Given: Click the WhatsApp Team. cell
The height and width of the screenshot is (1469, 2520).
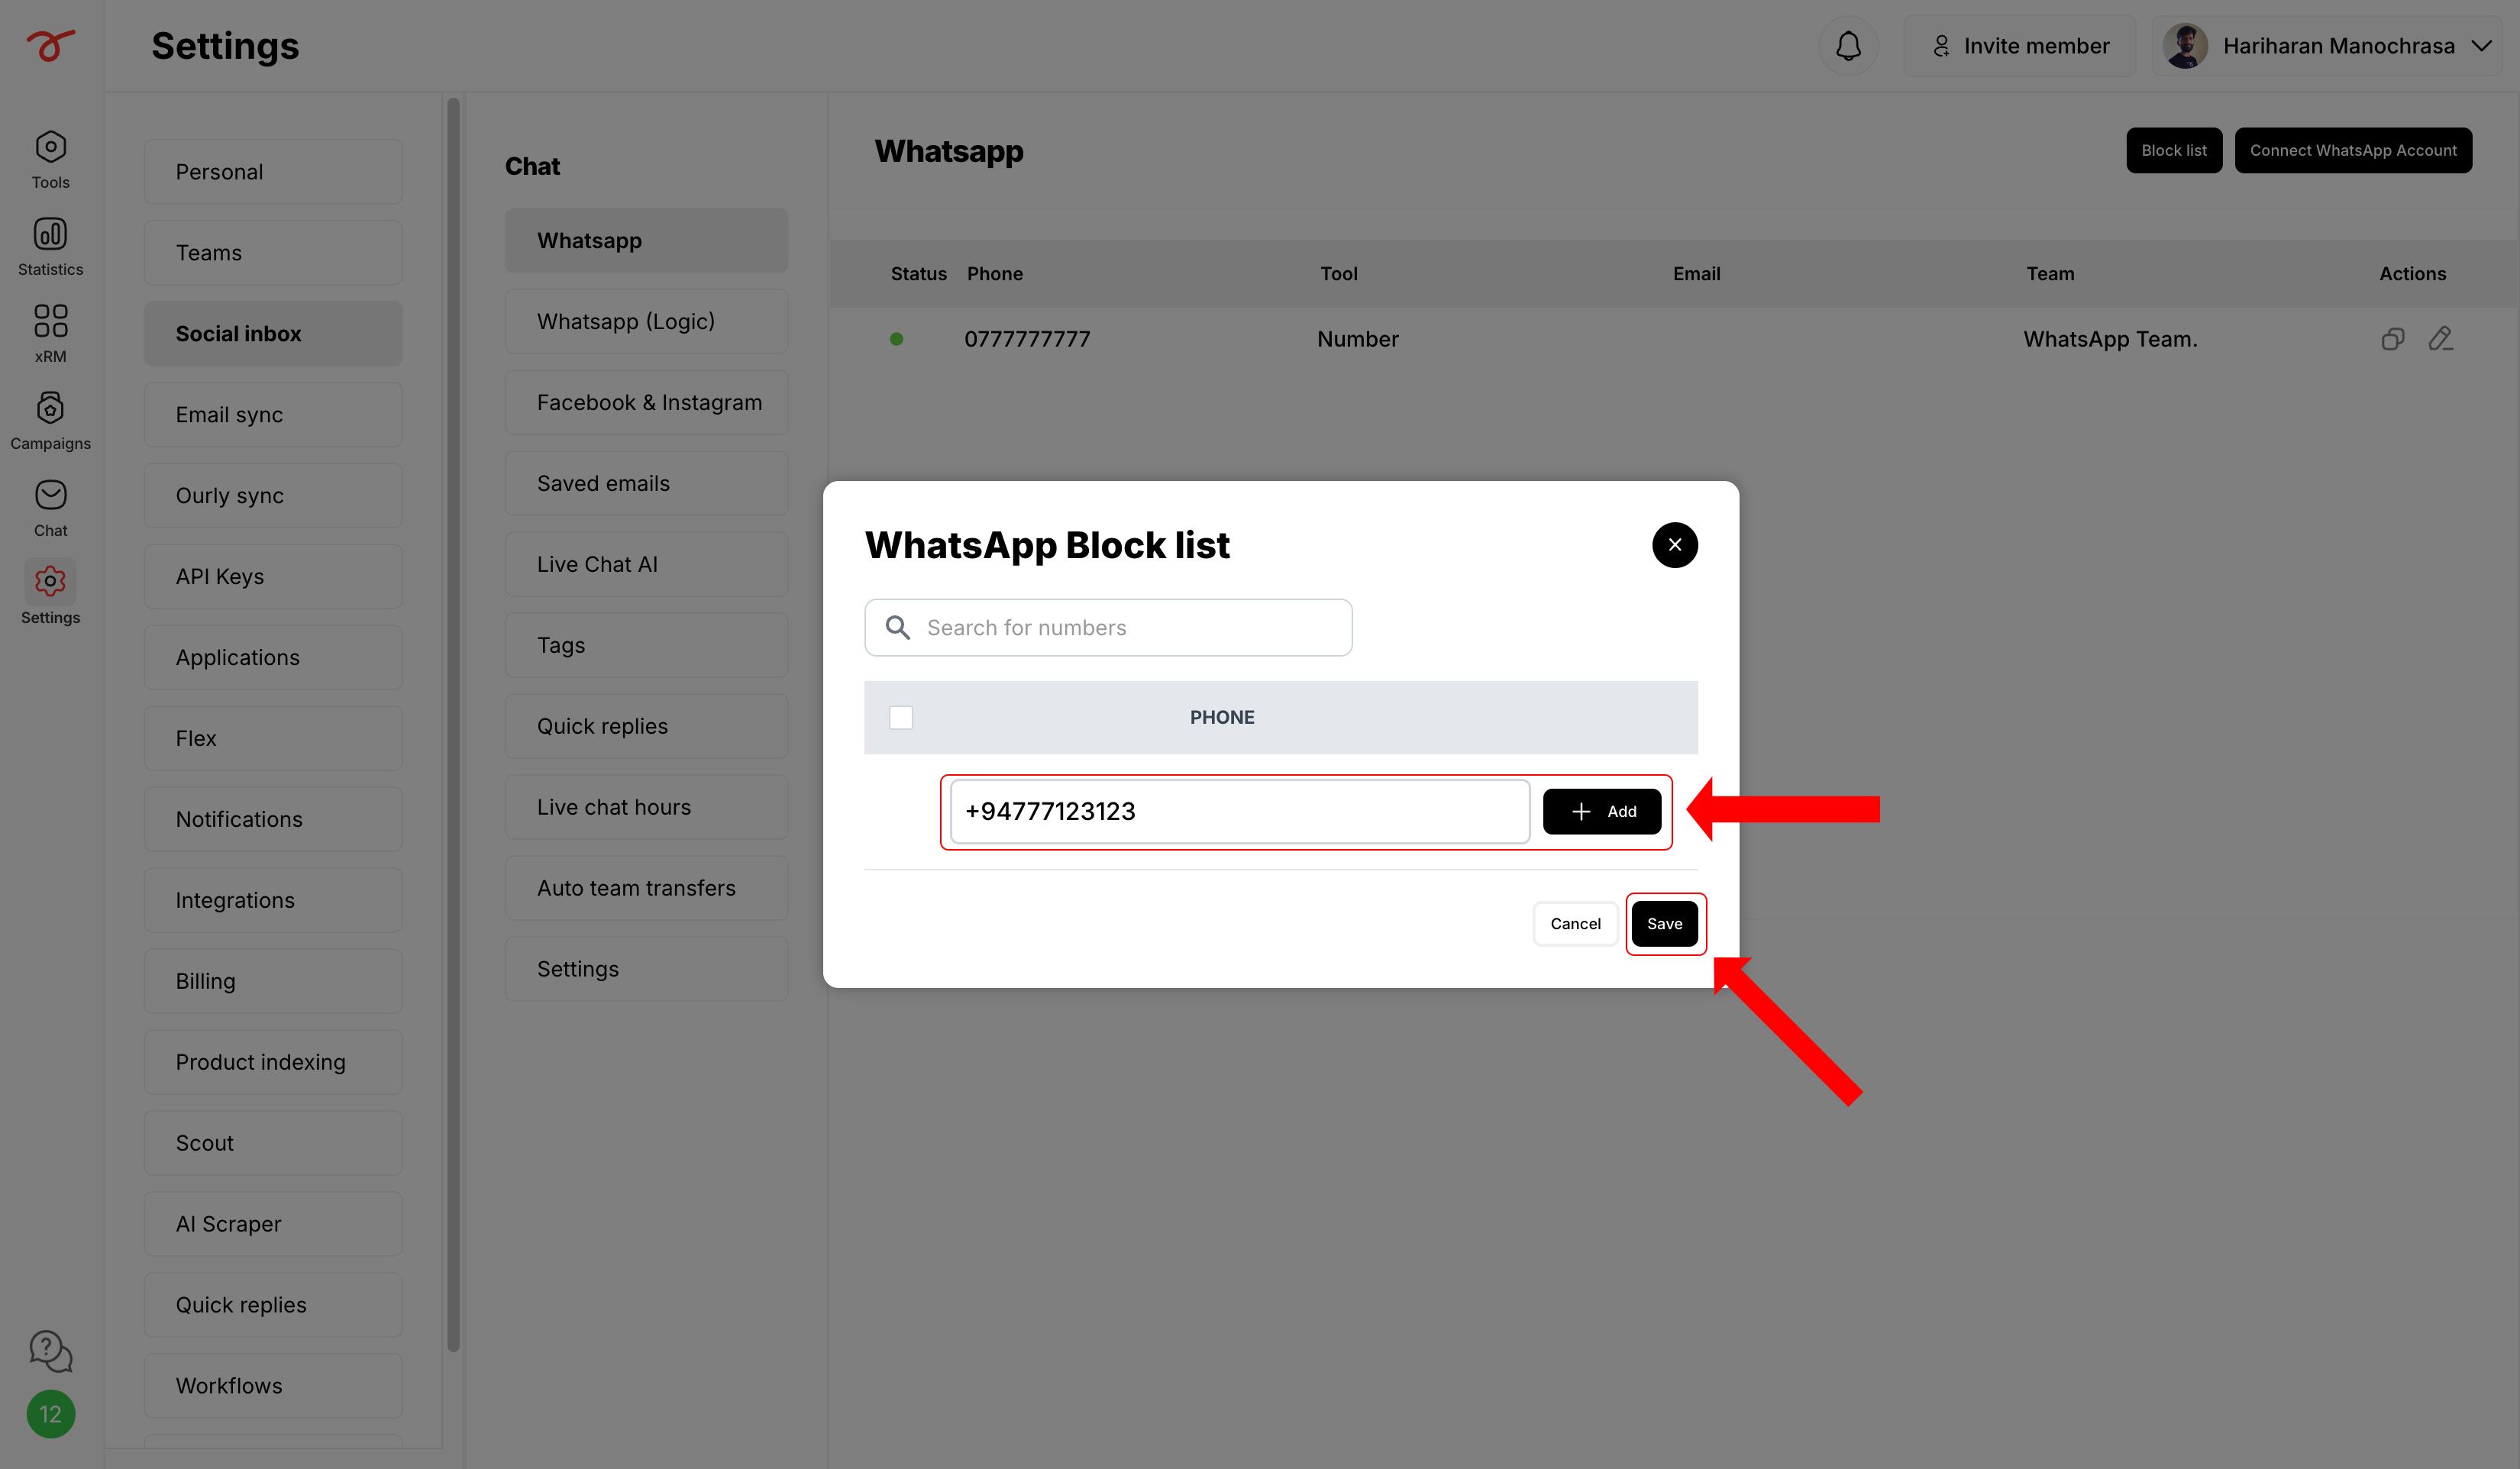Looking at the screenshot, I should pyautogui.click(x=2110, y=339).
